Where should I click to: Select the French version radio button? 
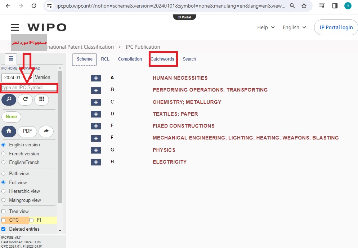[x=4, y=154]
